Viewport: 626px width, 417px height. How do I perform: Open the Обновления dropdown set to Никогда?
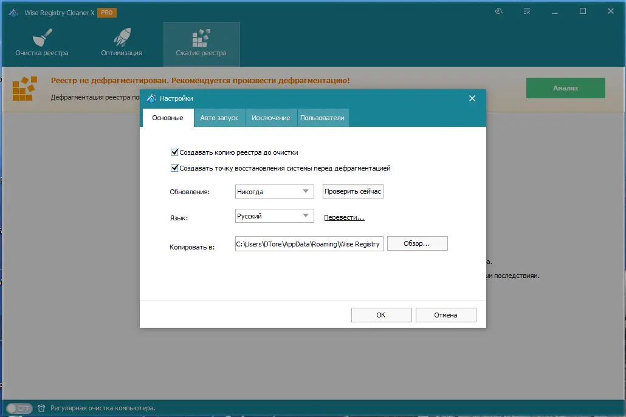coord(274,191)
